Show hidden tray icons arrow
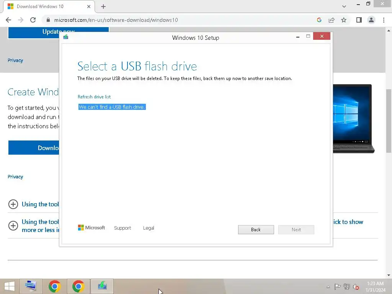Viewport: 392px width, 294px height. pyautogui.click(x=328, y=287)
